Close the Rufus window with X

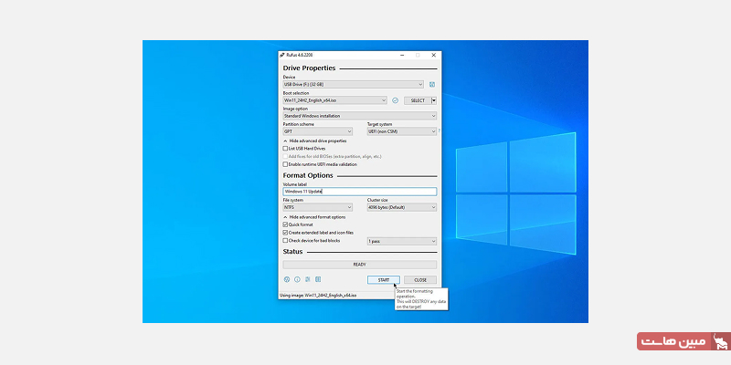(x=433, y=55)
